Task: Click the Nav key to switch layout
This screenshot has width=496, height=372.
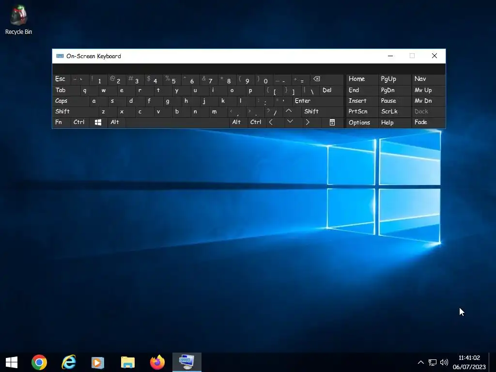Action: coord(428,79)
